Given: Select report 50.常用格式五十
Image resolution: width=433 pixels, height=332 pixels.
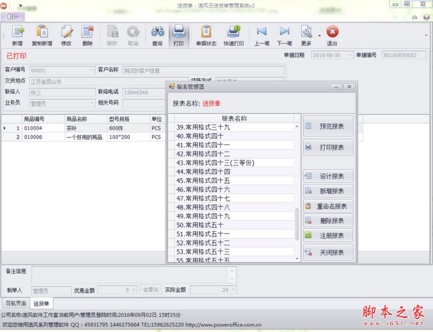Looking at the screenshot, I should [x=234, y=225].
